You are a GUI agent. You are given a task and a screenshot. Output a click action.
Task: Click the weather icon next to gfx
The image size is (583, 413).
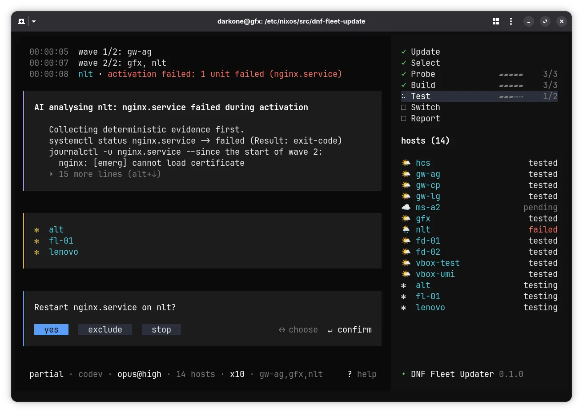click(x=406, y=218)
